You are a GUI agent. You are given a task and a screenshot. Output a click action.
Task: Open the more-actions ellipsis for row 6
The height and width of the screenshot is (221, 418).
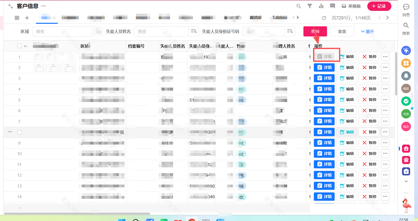(385, 111)
